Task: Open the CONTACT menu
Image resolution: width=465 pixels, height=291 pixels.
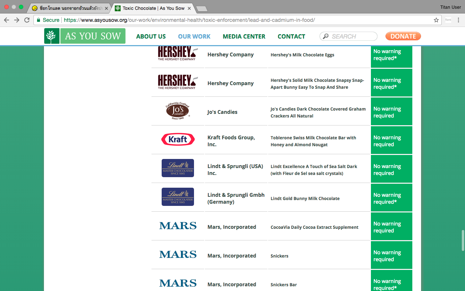Action: [291, 36]
